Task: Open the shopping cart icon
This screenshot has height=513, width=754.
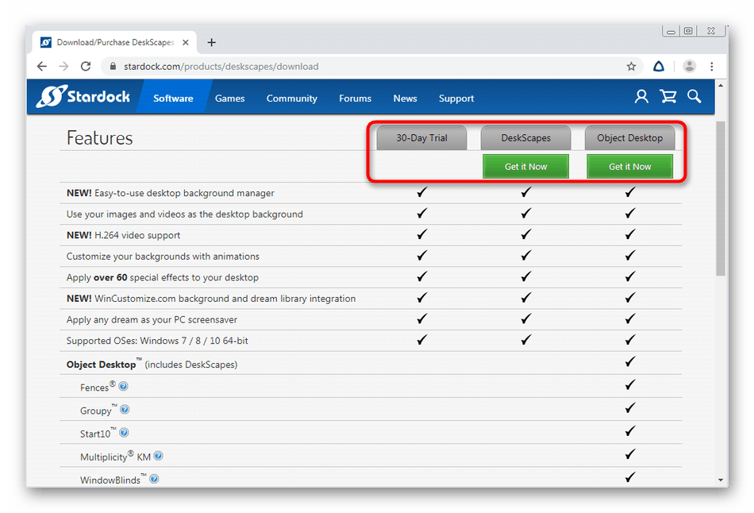Action: (668, 97)
